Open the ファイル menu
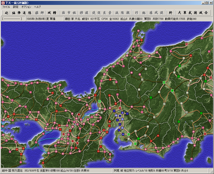Image resolution: width=214 pixels, height=174 pixels. (6, 7)
